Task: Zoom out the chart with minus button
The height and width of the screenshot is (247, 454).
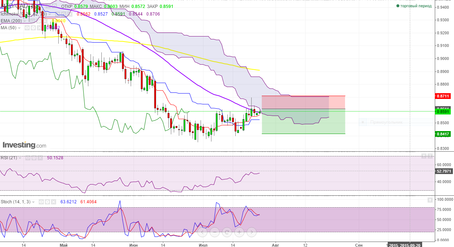Action: (214, 232)
